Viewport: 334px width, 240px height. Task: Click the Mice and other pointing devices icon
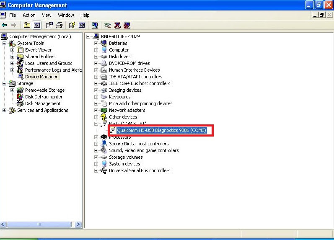pos(104,103)
